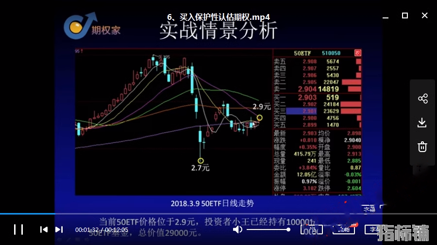The width and height of the screenshot is (437, 245).
Task: Maximize the player window
Action: click(x=405, y=15)
